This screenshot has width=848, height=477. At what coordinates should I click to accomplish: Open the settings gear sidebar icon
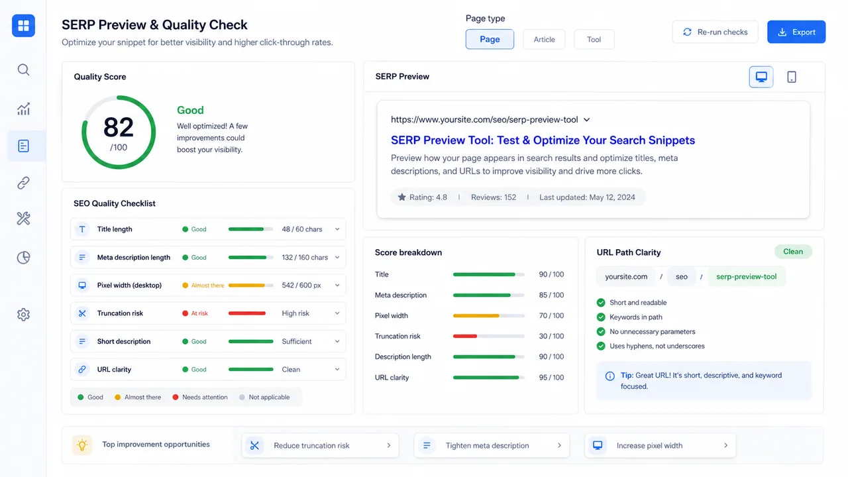[23, 315]
